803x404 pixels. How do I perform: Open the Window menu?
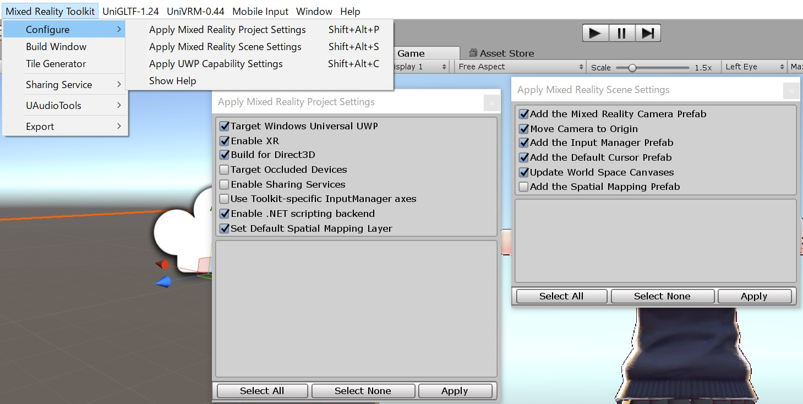point(314,11)
